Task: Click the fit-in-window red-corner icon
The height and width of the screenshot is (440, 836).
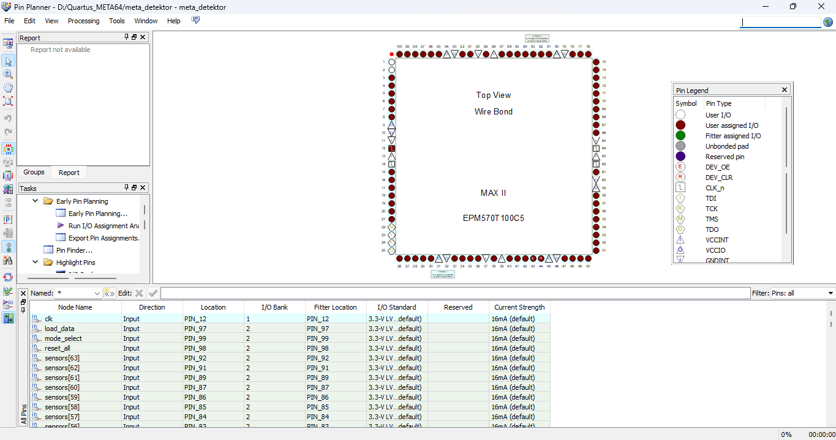Action: (x=8, y=101)
